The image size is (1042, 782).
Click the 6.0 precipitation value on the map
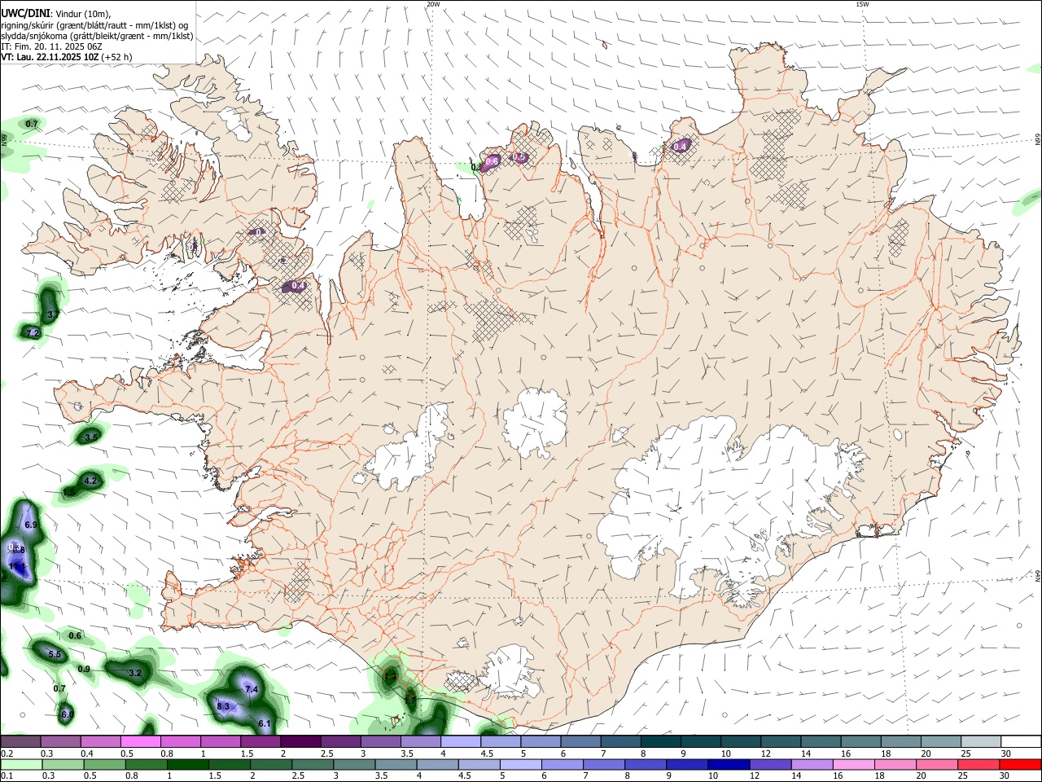[68, 714]
